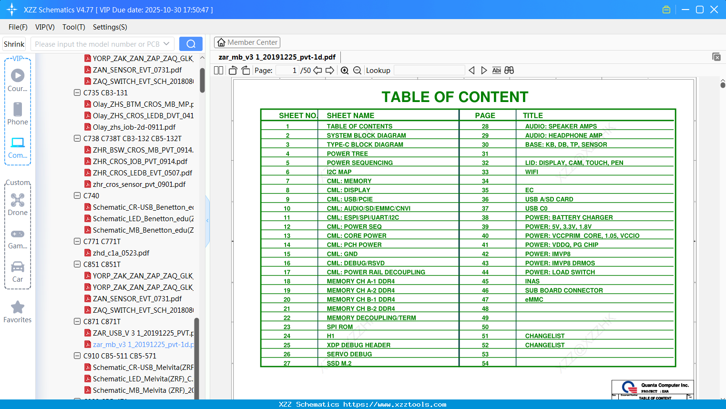Open the model number dropdown arrow
This screenshot has height=409, width=726.
[166, 44]
